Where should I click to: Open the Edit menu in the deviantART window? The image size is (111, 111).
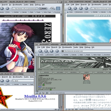coord(43,47)
